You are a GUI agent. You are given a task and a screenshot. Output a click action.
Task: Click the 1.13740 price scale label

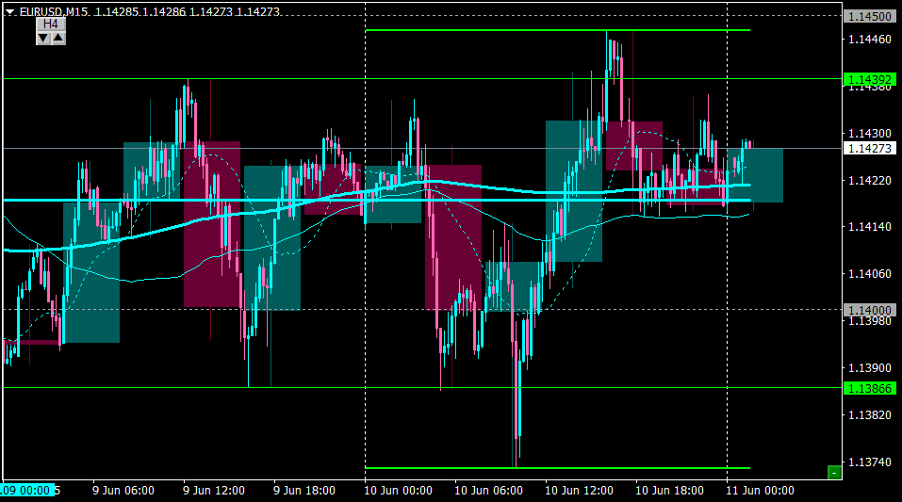(870, 462)
